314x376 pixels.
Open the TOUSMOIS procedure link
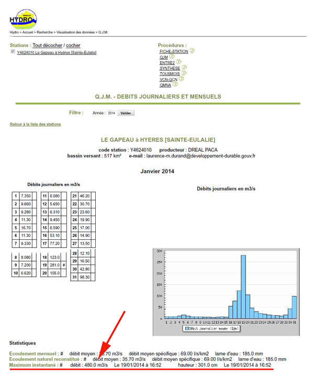coord(170,74)
